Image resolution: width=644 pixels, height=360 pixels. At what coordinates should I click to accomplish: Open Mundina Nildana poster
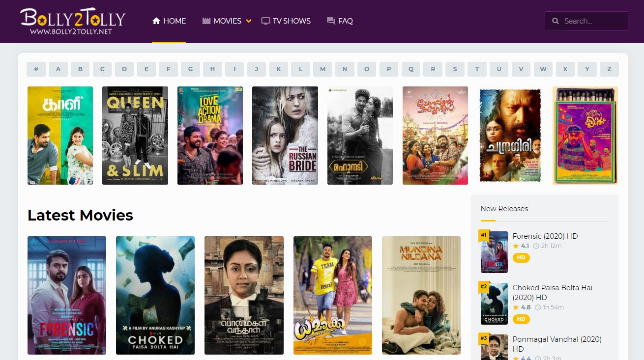click(x=421, y=295)
